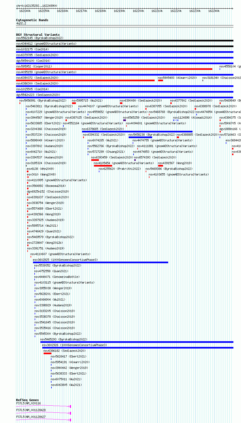Click the long red bar under nsv595952

point(114,69)
